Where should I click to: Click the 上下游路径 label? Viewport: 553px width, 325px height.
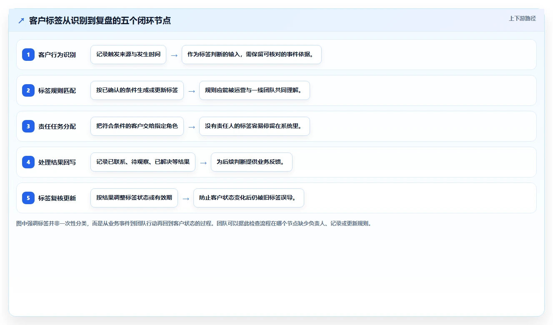coord(522,19)
